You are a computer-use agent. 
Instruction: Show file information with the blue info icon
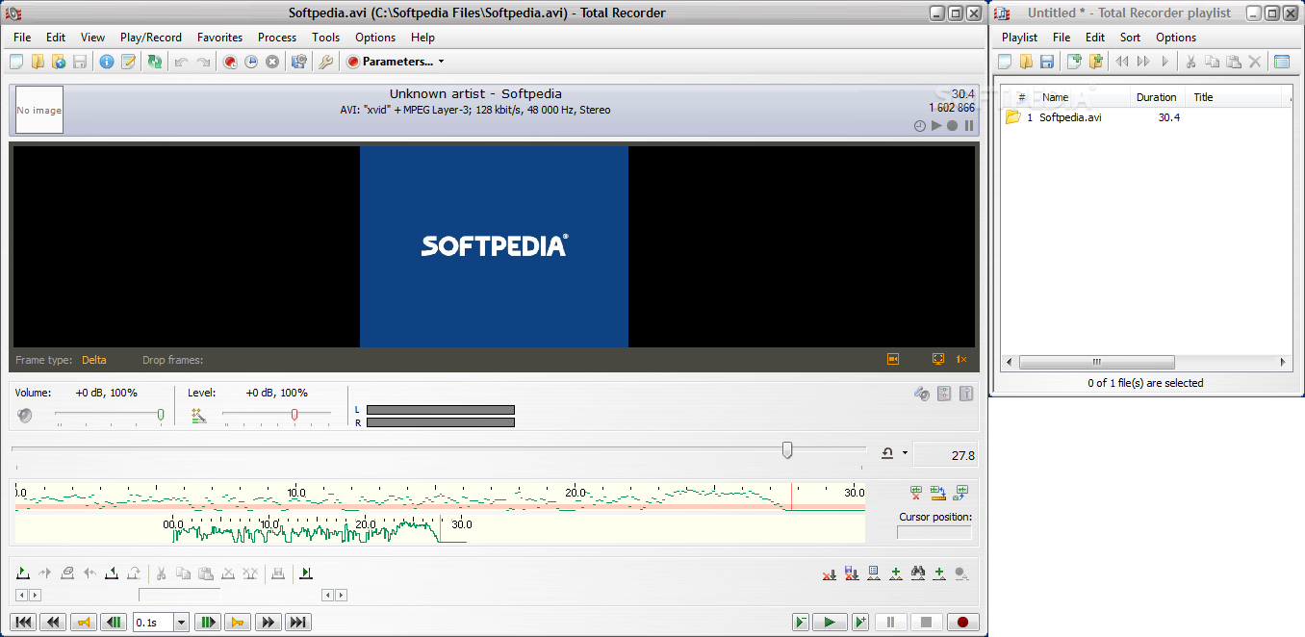coord(107,62)
